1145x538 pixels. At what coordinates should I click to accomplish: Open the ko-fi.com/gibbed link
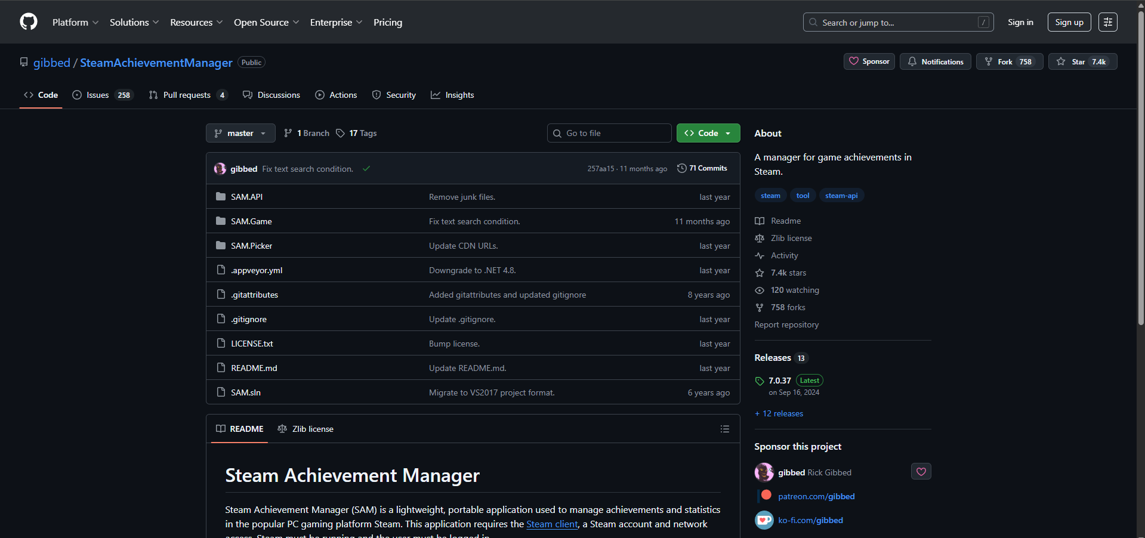[810, 520]
